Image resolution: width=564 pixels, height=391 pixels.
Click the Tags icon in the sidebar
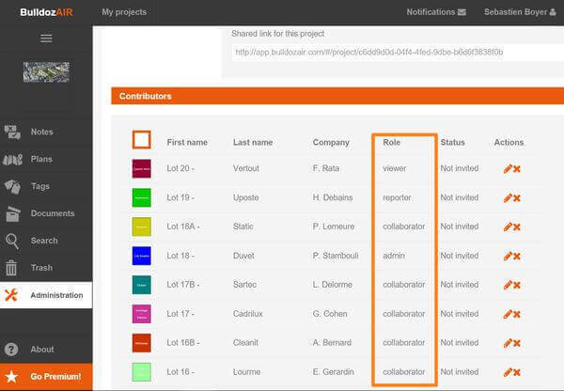(x=12, y=186)
